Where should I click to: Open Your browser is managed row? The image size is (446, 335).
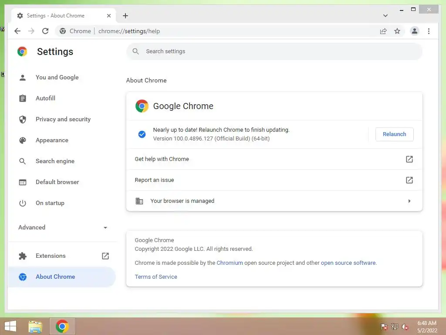pos(274,201)
